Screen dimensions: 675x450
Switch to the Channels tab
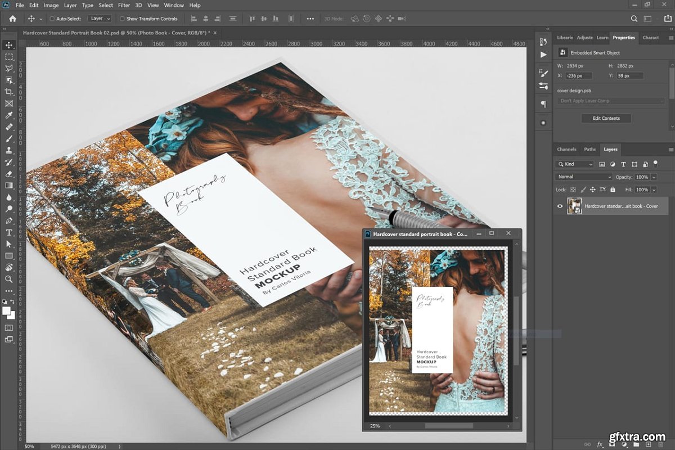click(566, 150)
